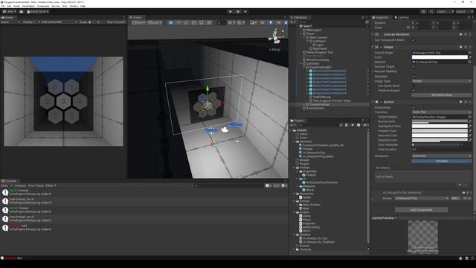Screen dimensions: 476x268
Task: Select EventSystem in the Hierarchy
Action: pyautogui.click(x=315, y=108)
